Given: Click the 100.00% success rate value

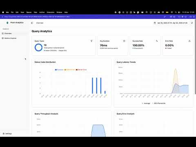Looking at the screenshot, I should pos(138,45).
